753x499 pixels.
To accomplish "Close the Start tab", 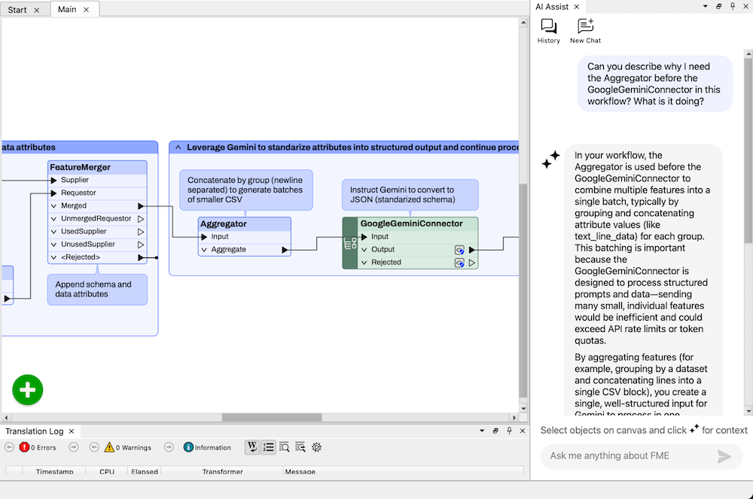I will [x=36, y=10].
